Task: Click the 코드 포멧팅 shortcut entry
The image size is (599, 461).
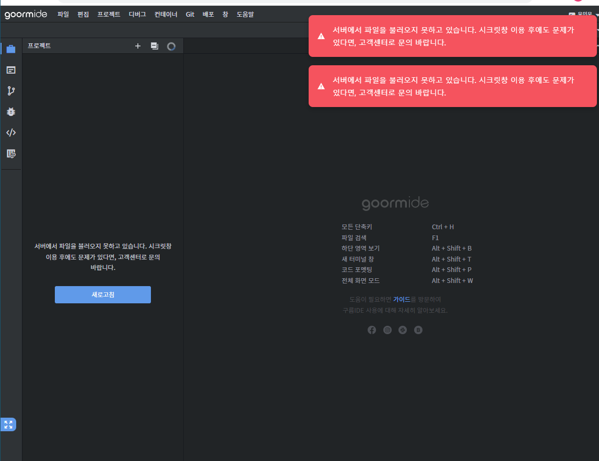Action: 357,269
